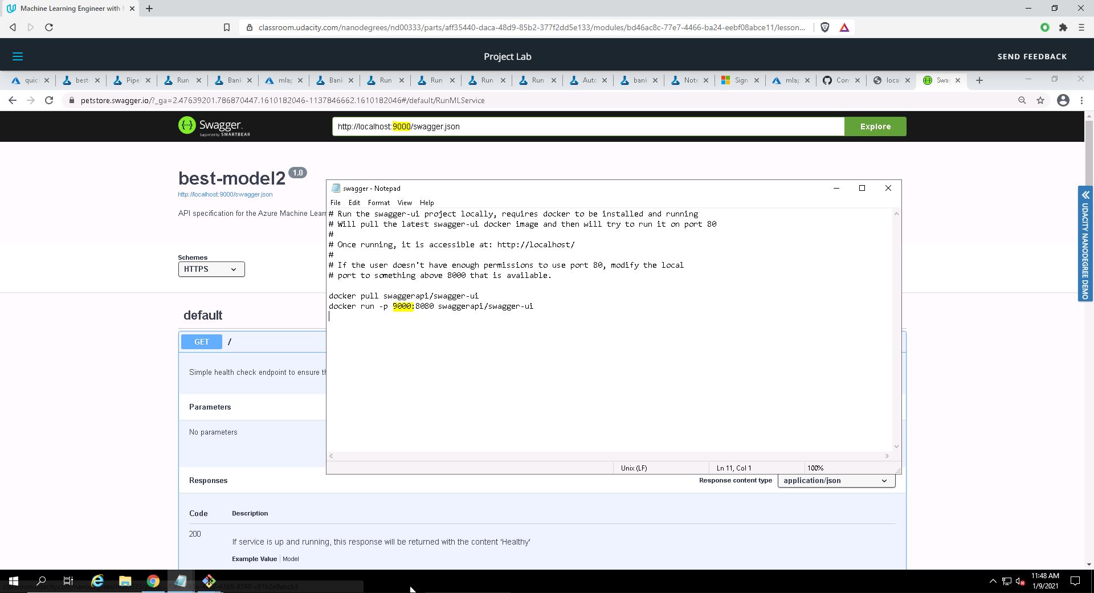Open the Notepad Format menu
The image size is (1094, 593).
click(379, 203)
